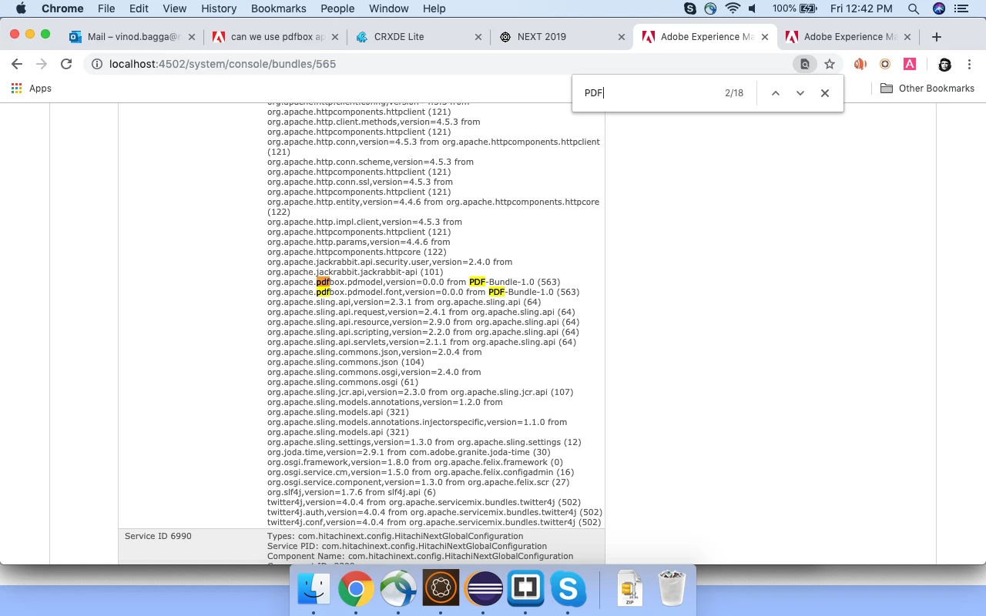Open Notification Center icon
The image size is (986, 616).
click(x=961, y=8)
